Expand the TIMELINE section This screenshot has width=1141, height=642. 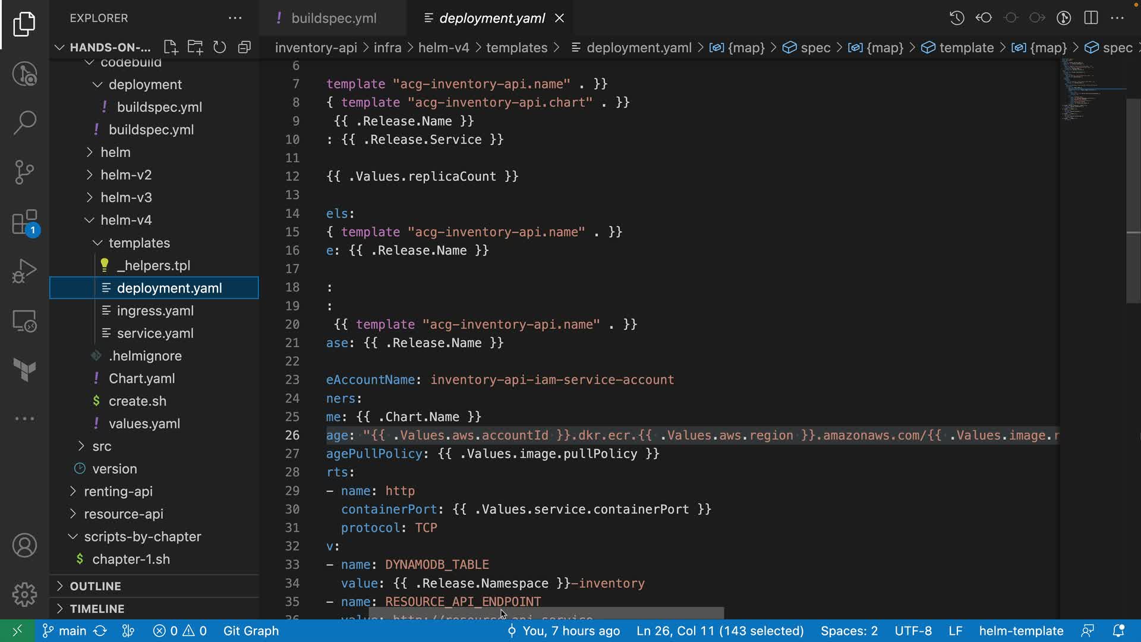click(x=97, y=609)
